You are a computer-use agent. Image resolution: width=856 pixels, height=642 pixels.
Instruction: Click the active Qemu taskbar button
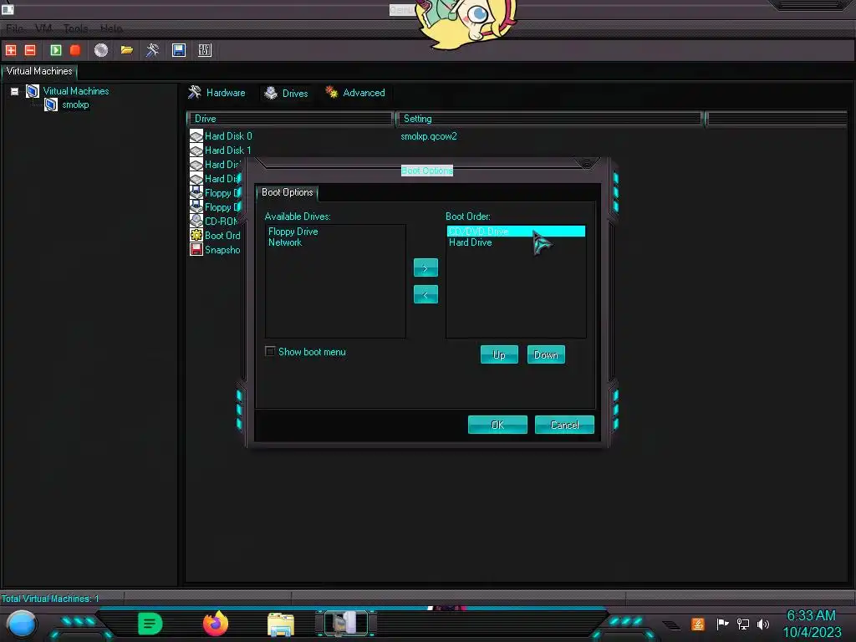click(346, 624)
